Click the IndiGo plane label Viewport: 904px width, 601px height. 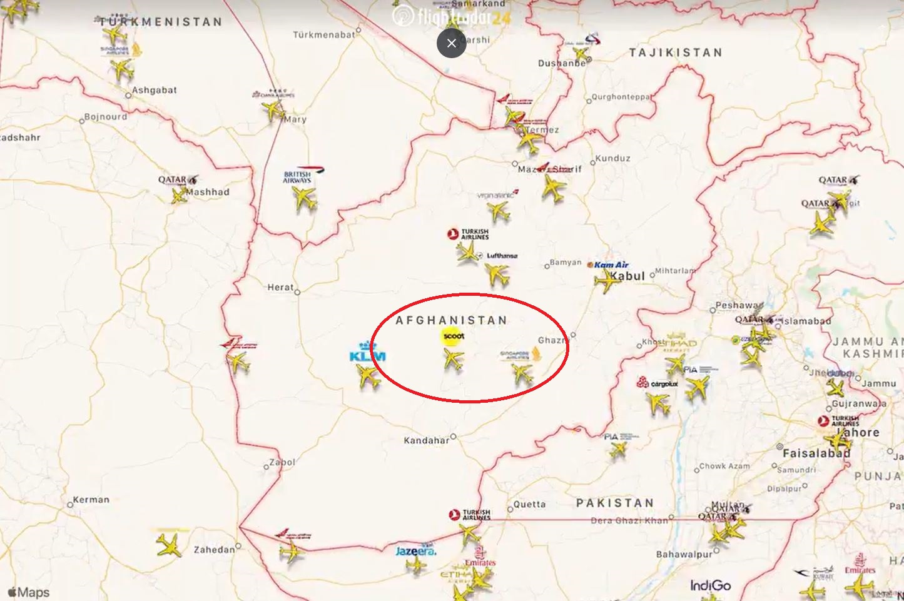(x=711, y=585)
